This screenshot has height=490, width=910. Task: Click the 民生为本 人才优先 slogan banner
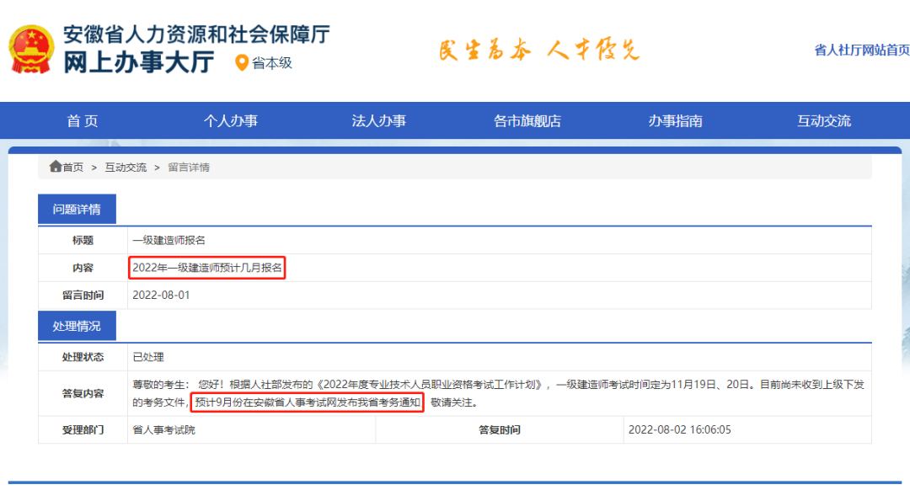(x=538, y=51)
